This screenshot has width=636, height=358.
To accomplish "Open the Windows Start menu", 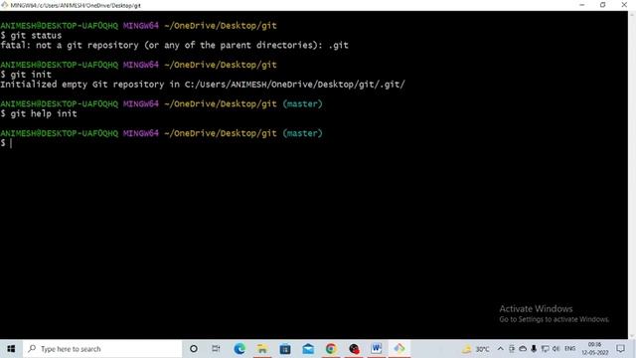I will pos(11,349).
